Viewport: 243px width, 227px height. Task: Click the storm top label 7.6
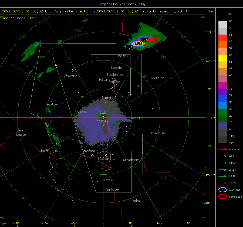[x=139, y=43]
